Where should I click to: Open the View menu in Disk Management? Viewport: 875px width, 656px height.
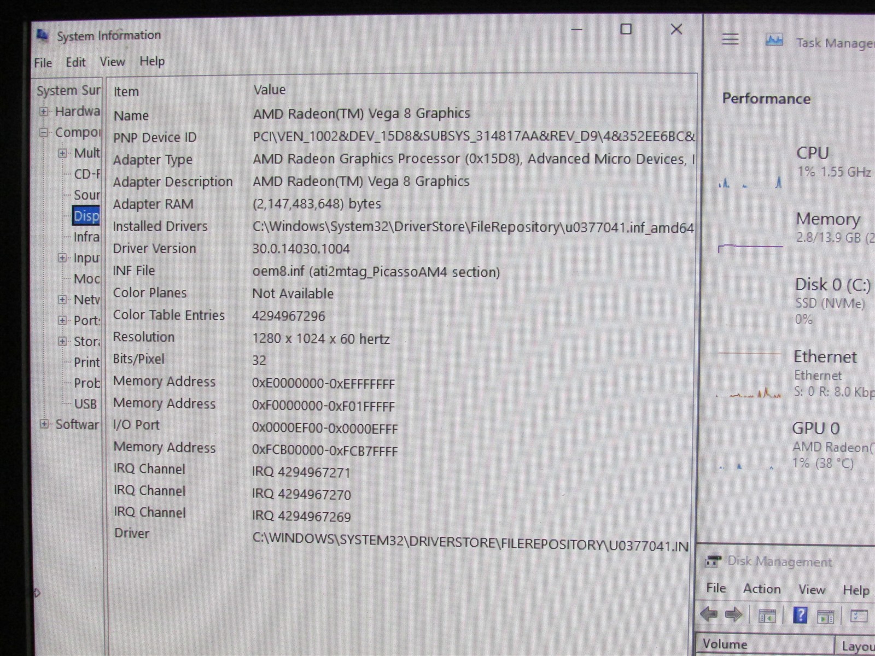(x=812, y=589)
